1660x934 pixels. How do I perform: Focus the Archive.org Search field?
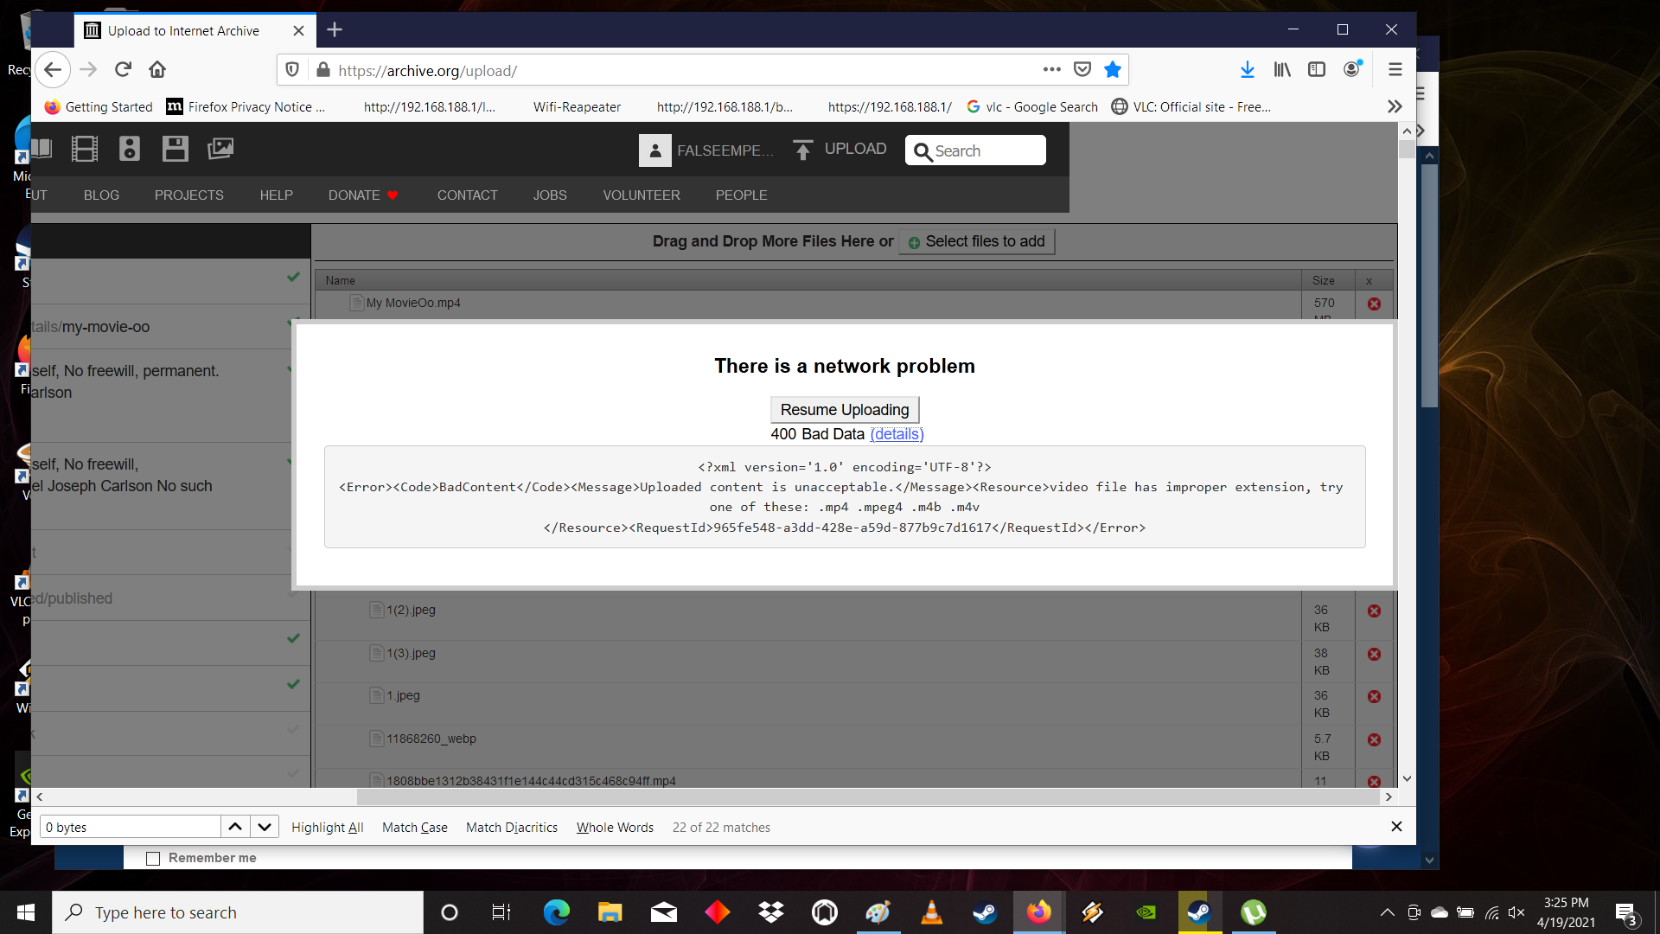click(x=975, y=150)
